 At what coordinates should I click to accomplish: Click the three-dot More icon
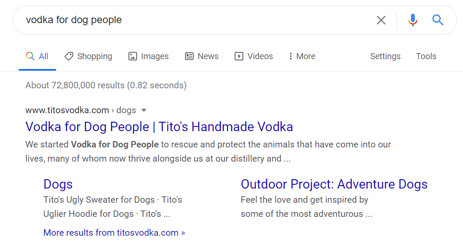coord(290,56)
